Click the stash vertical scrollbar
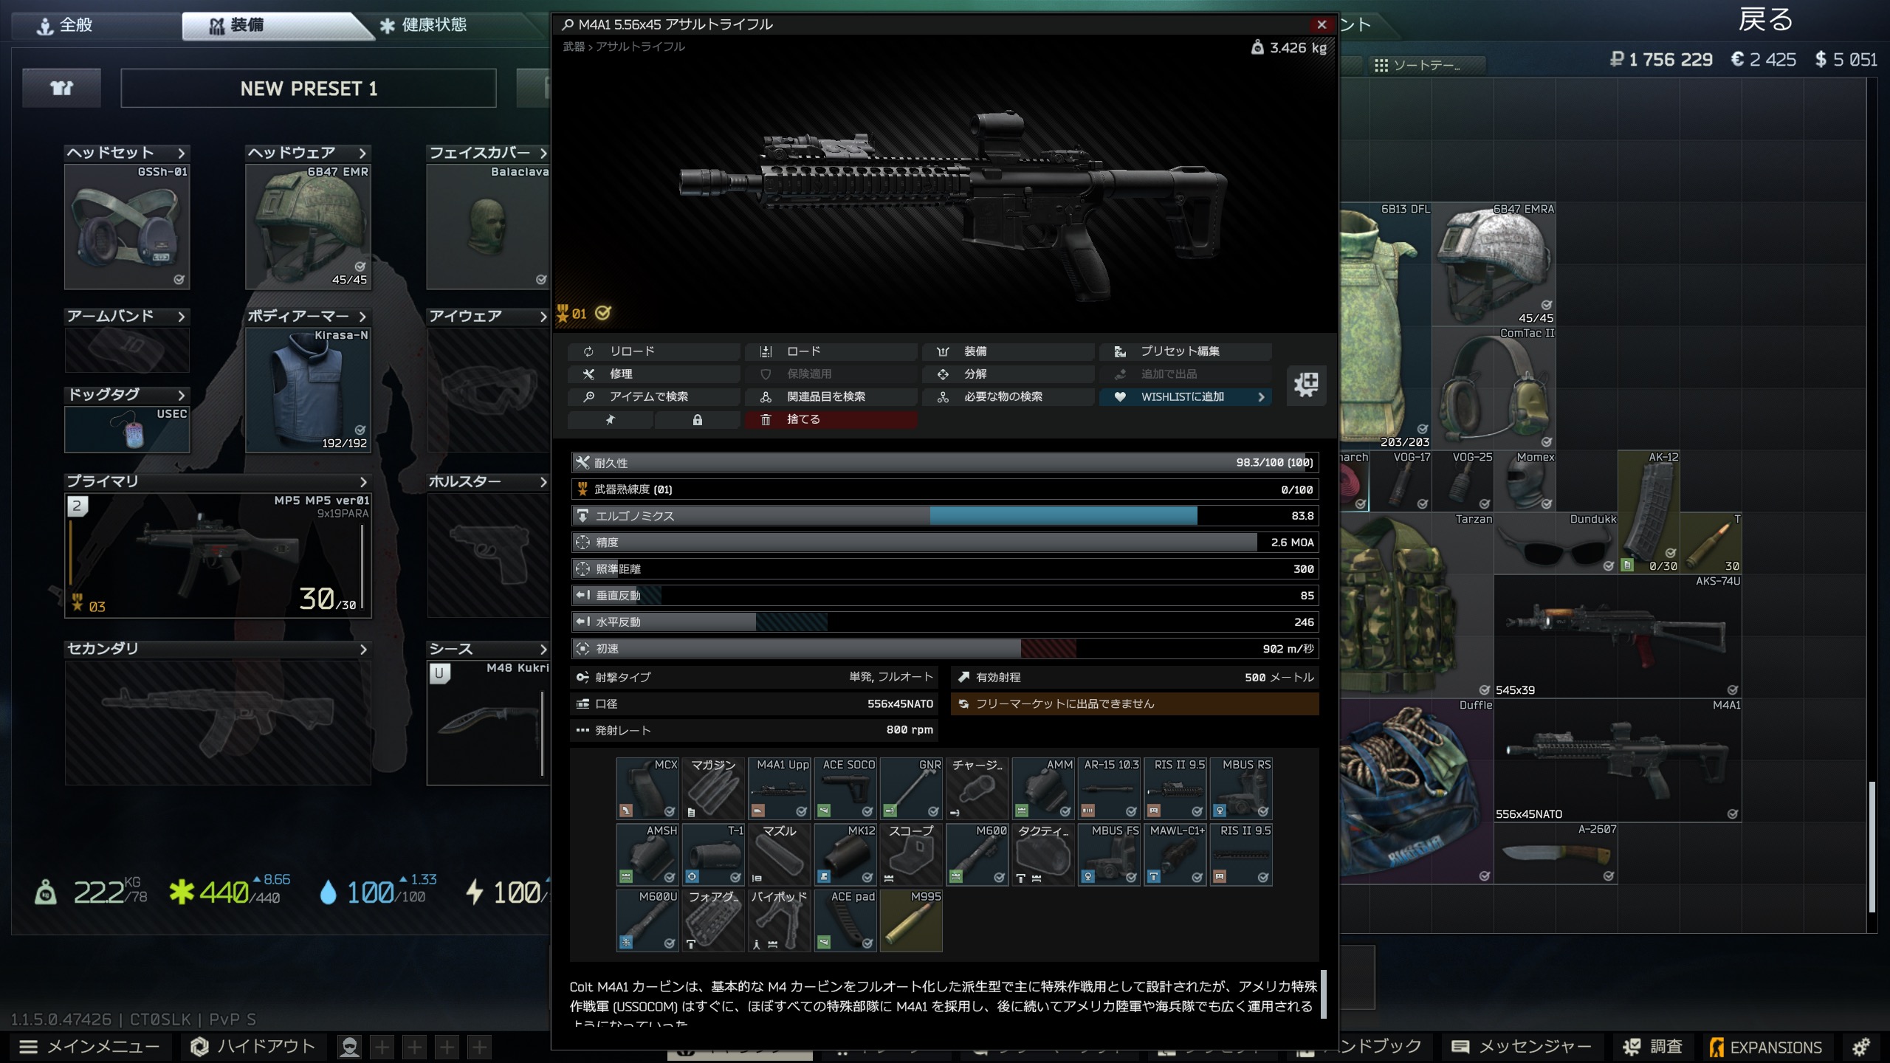Viewport: 1890px width, 1063px height. tap(1872, 847)
